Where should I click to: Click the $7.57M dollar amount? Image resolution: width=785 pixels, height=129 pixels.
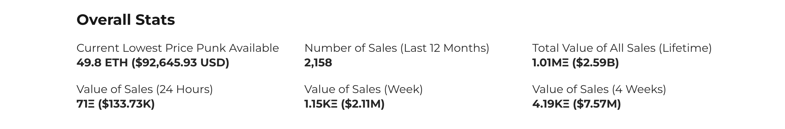tap(597, 104)
